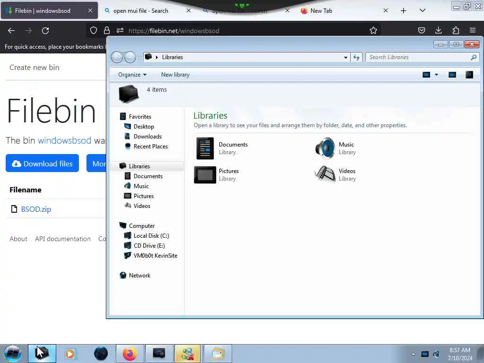Close the New Tab tab

tap(386, 11)
